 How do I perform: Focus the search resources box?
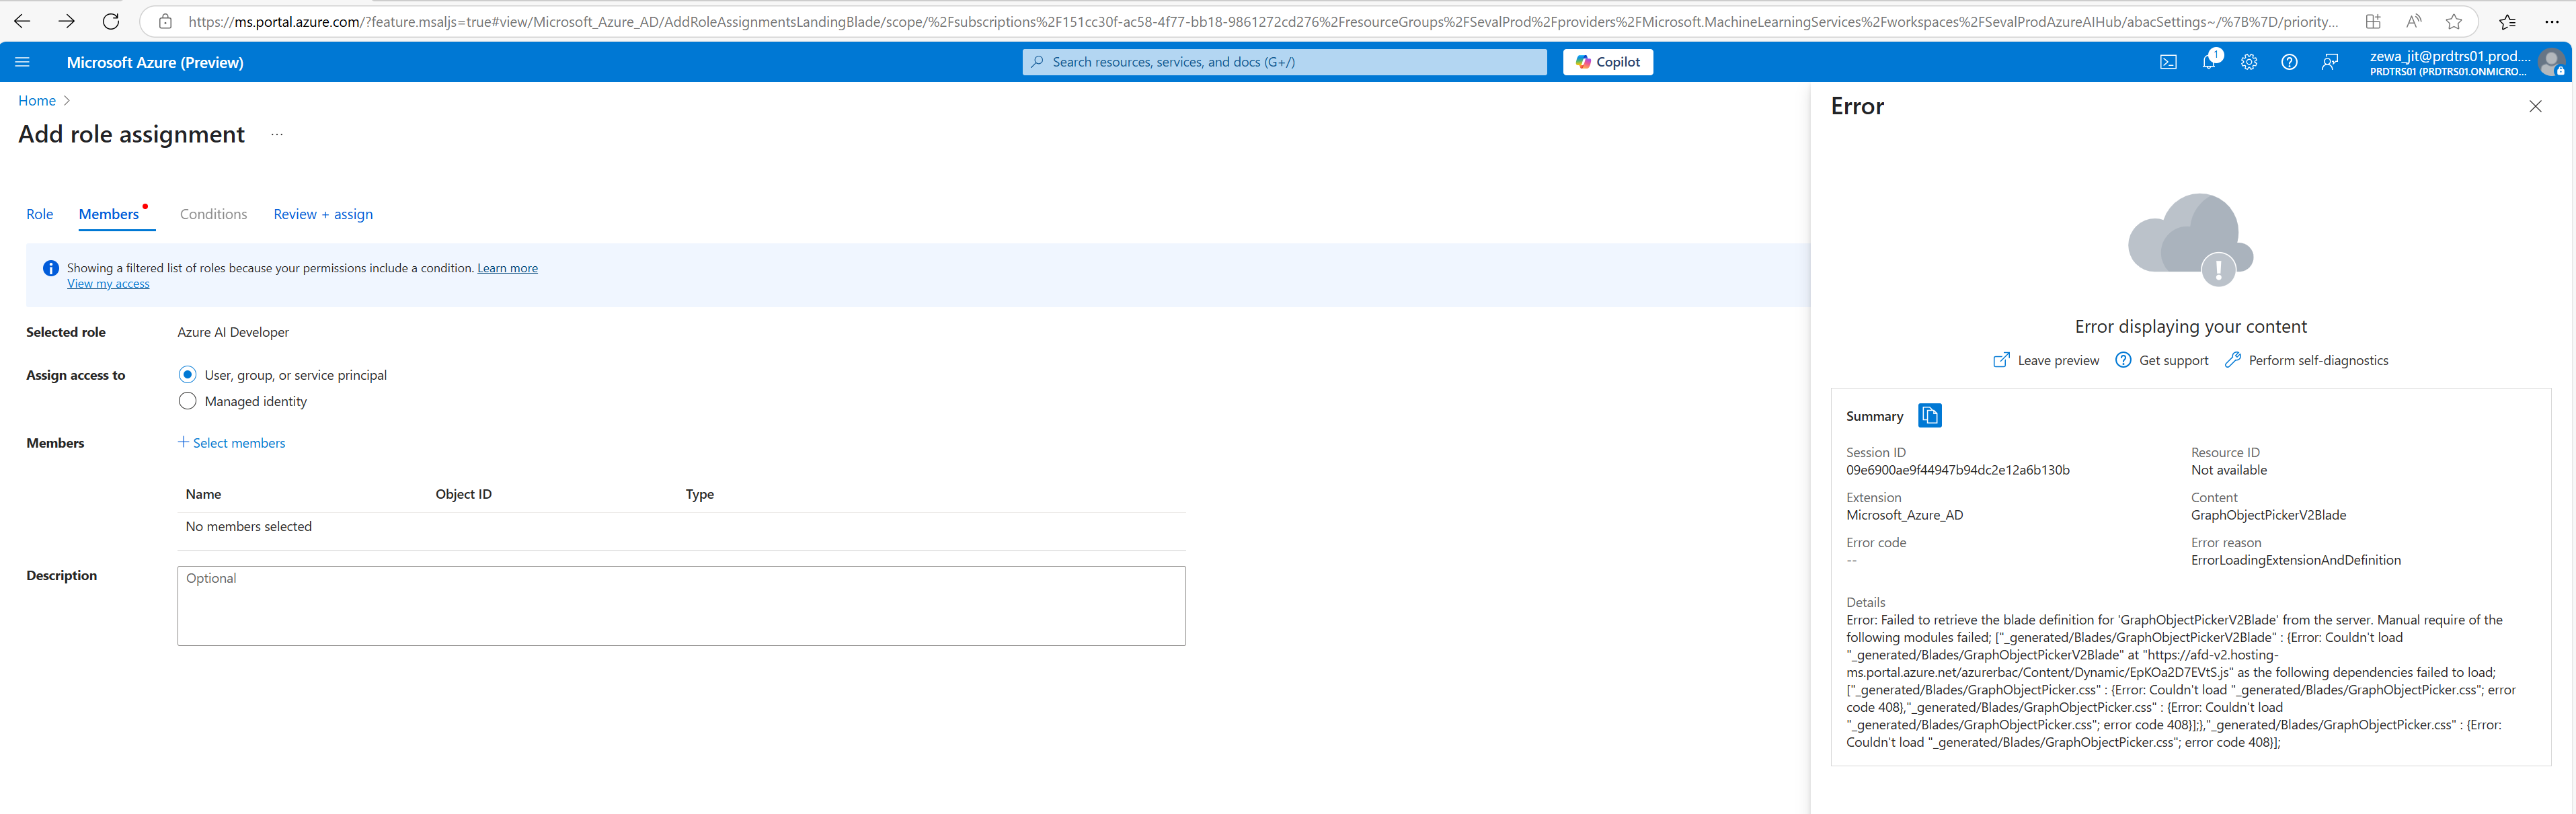(1284, 62)
